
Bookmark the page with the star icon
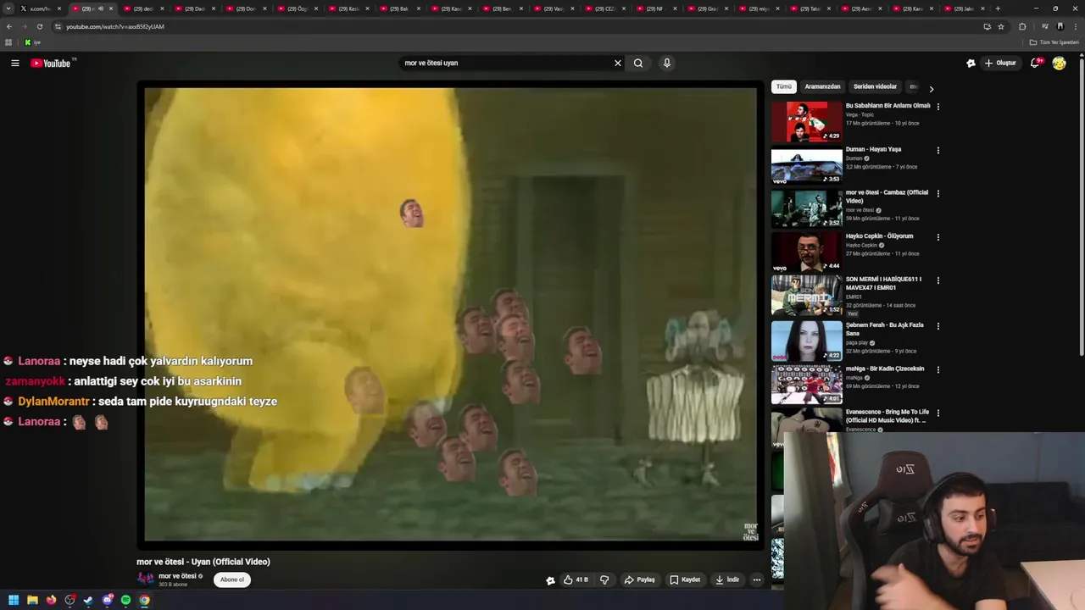click(x=1001, y=26)
